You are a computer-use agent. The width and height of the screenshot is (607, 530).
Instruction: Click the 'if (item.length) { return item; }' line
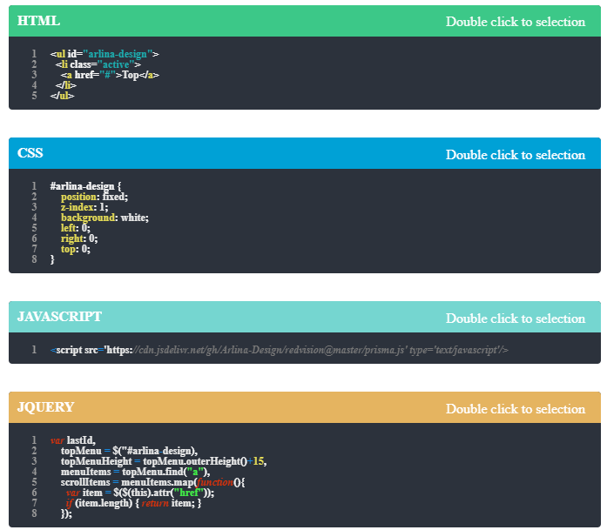click(x=133, y=503)
